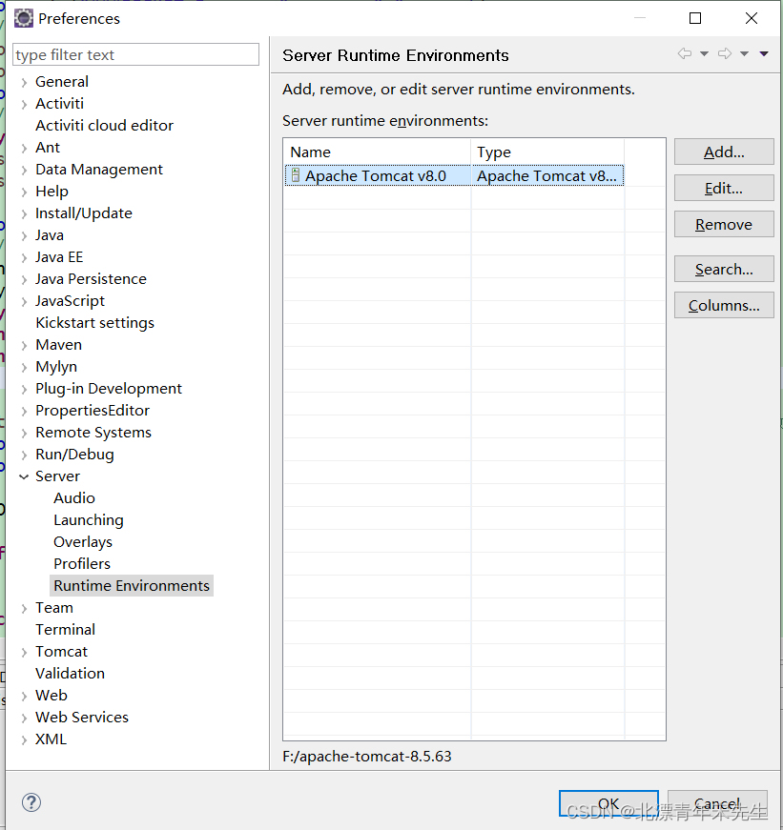Open the view menu triangle at top right
Viewport: 783px width, 830px height.
tap(763, 54)
